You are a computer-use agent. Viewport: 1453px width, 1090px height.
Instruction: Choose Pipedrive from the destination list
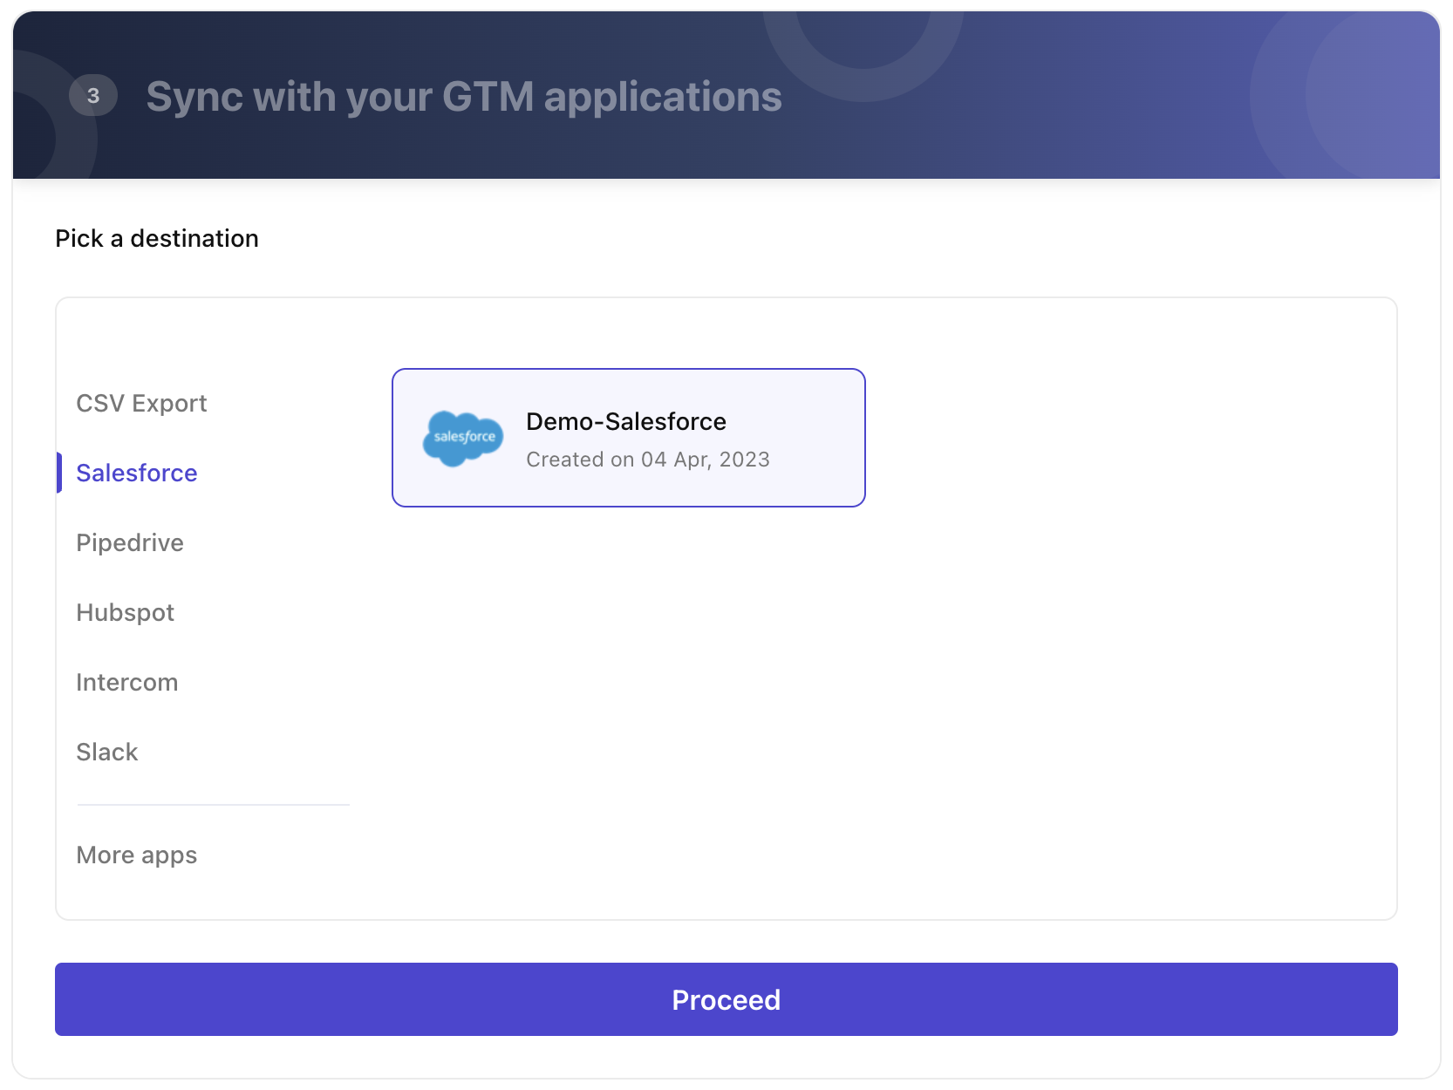click(130, 542)
